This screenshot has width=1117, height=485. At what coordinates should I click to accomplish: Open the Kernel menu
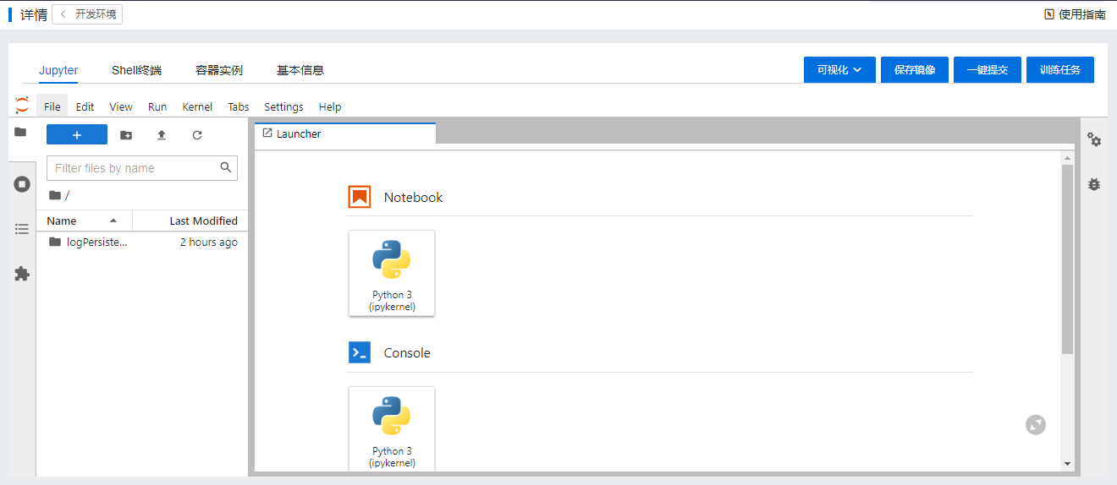(x=197, y=106)
